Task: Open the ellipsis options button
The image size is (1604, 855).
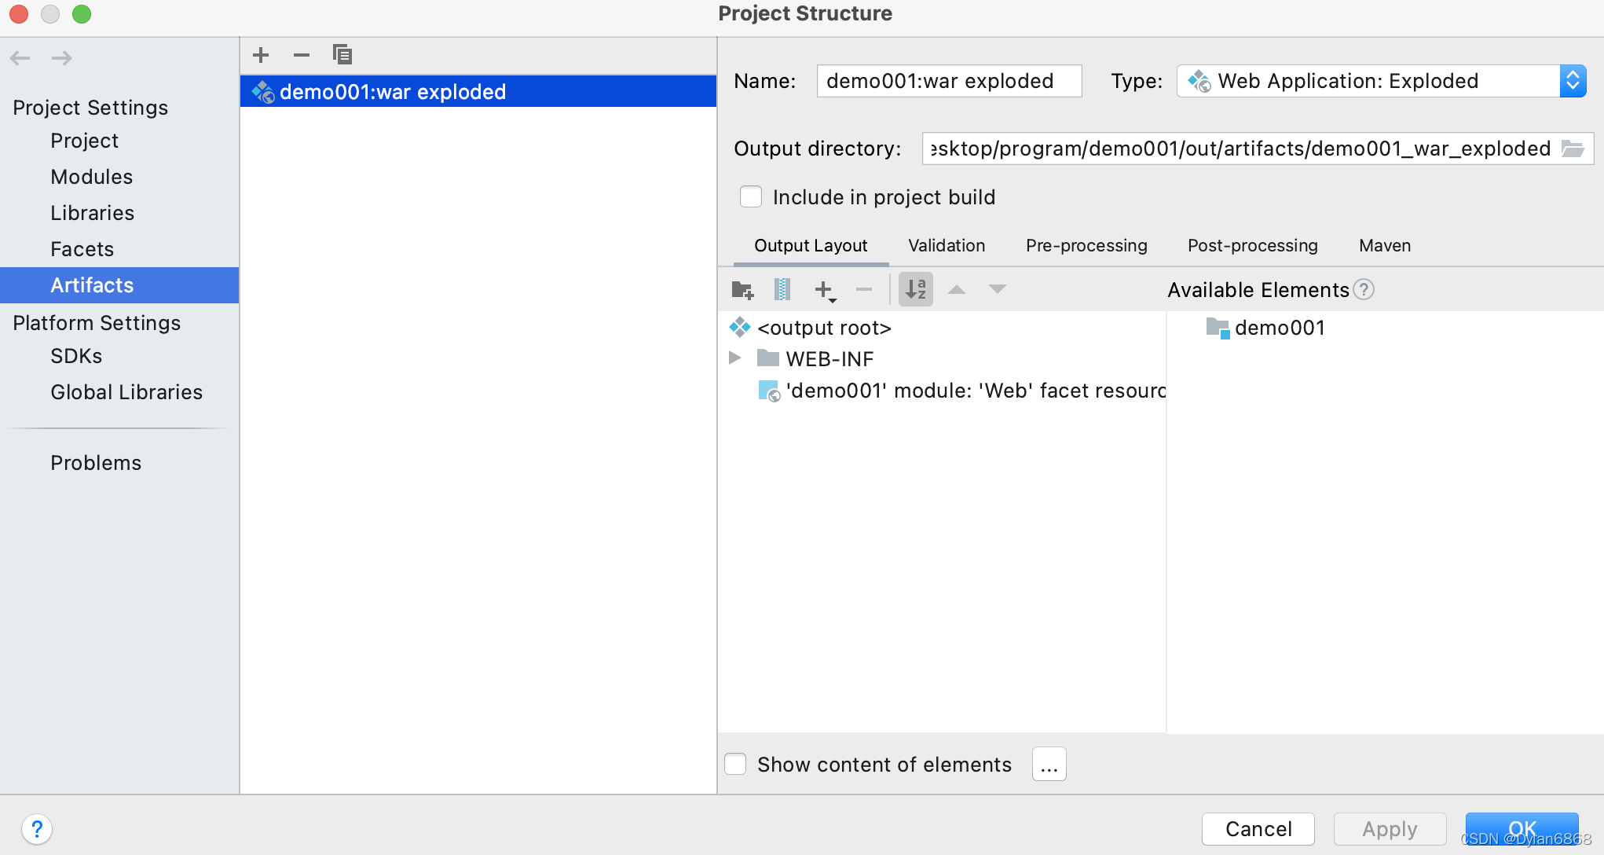Action: (x=1049, y=764)
